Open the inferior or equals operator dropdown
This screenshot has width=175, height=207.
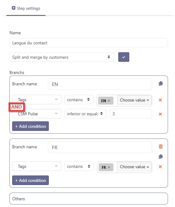[x=85, y=114]
